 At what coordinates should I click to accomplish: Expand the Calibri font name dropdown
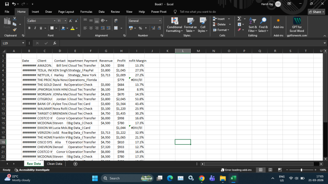coord(55,20)
